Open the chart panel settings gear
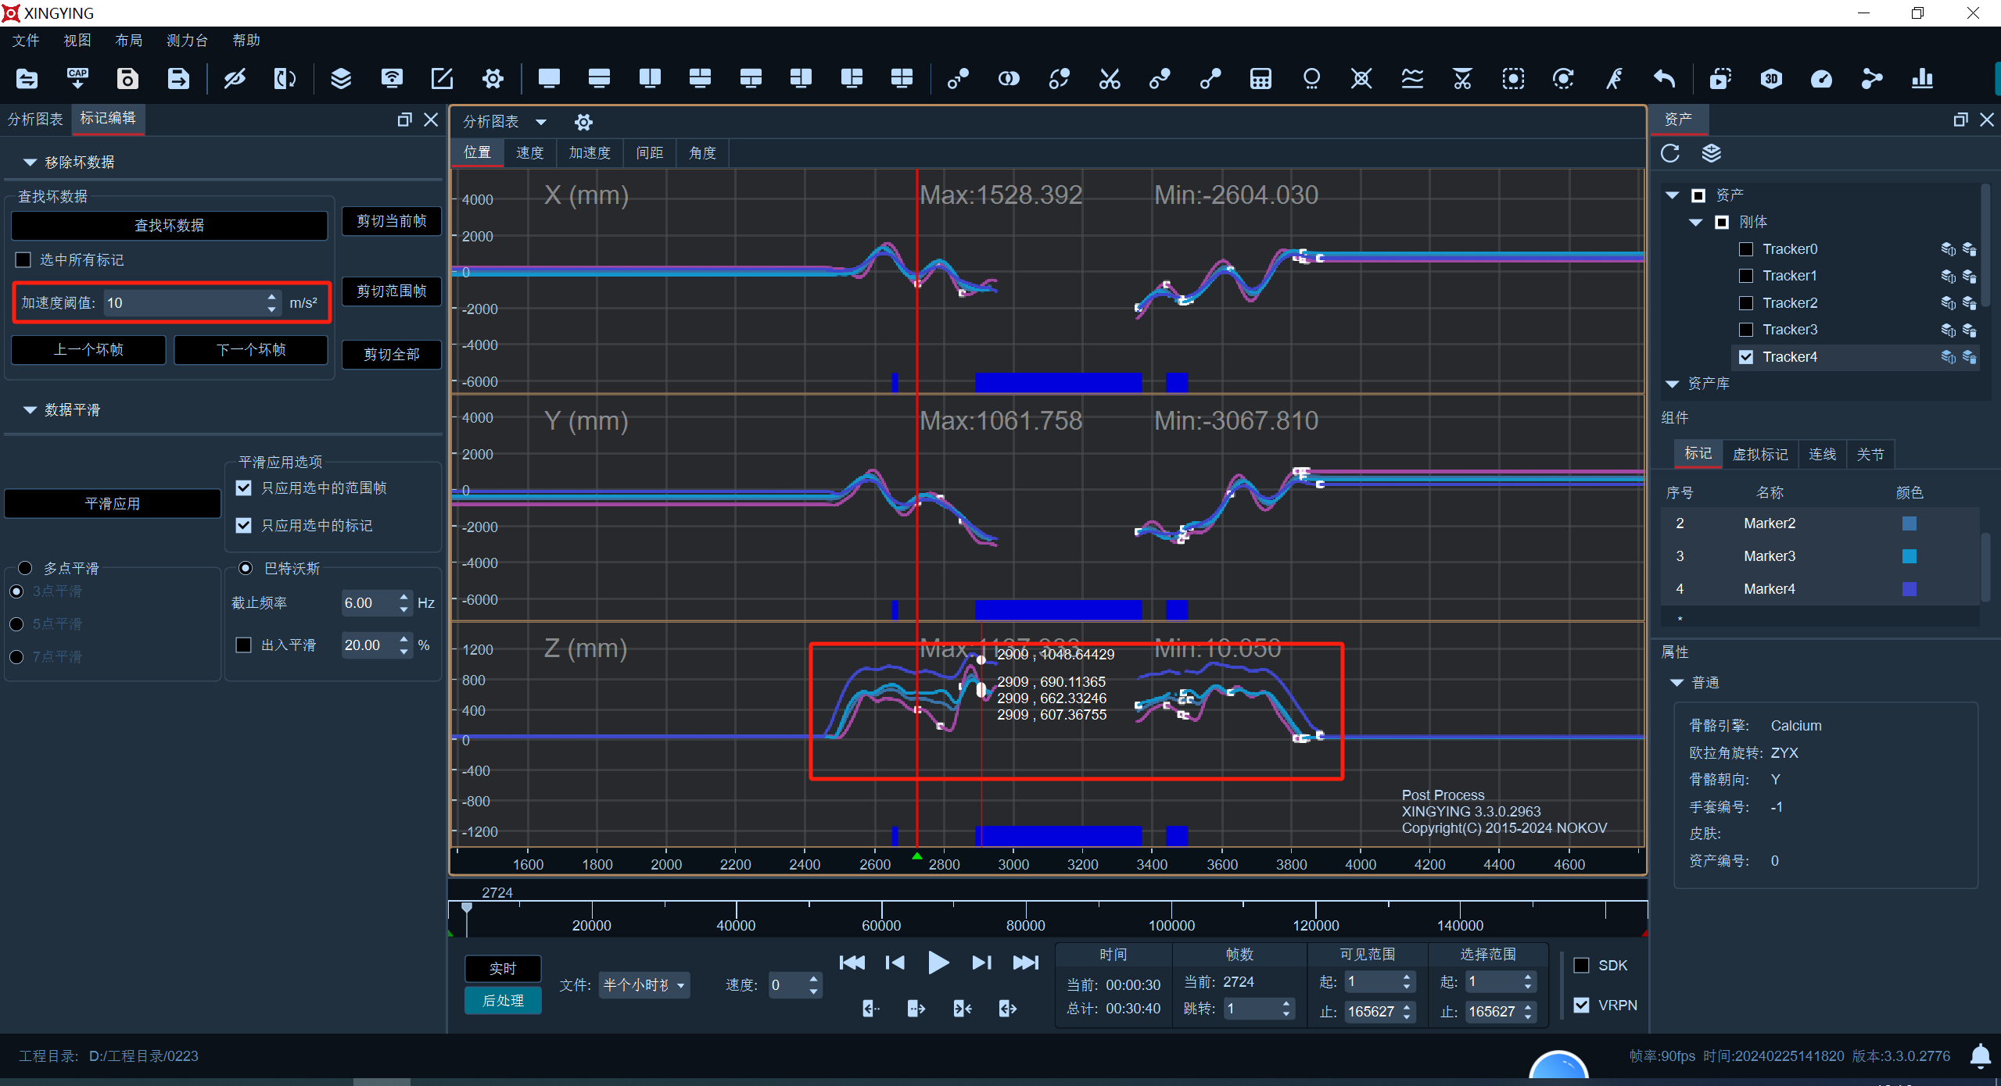The image size is (2001, 1086). click(583, 122)
